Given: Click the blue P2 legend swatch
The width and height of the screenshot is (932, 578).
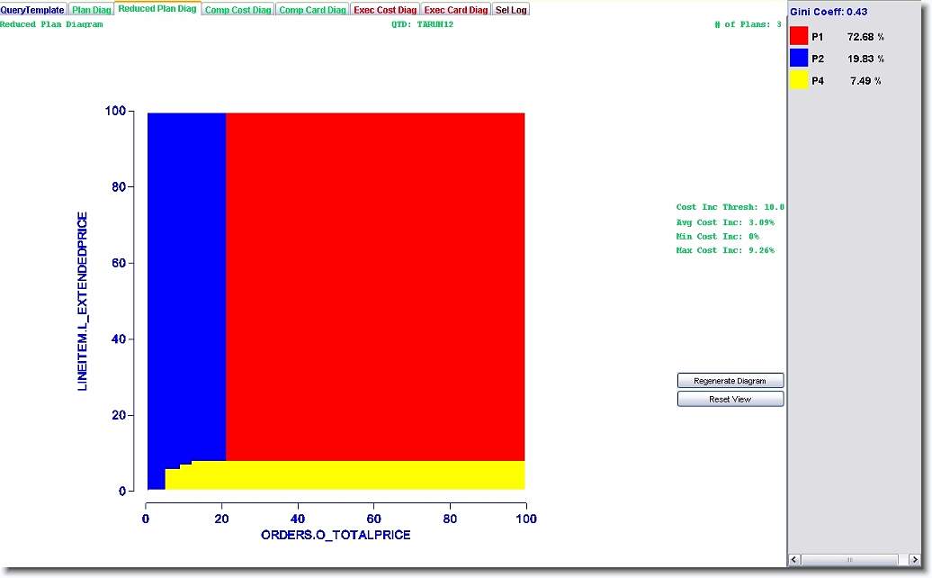Looking at the screenshot, I should pyautogui.click(x=799, y=59).
